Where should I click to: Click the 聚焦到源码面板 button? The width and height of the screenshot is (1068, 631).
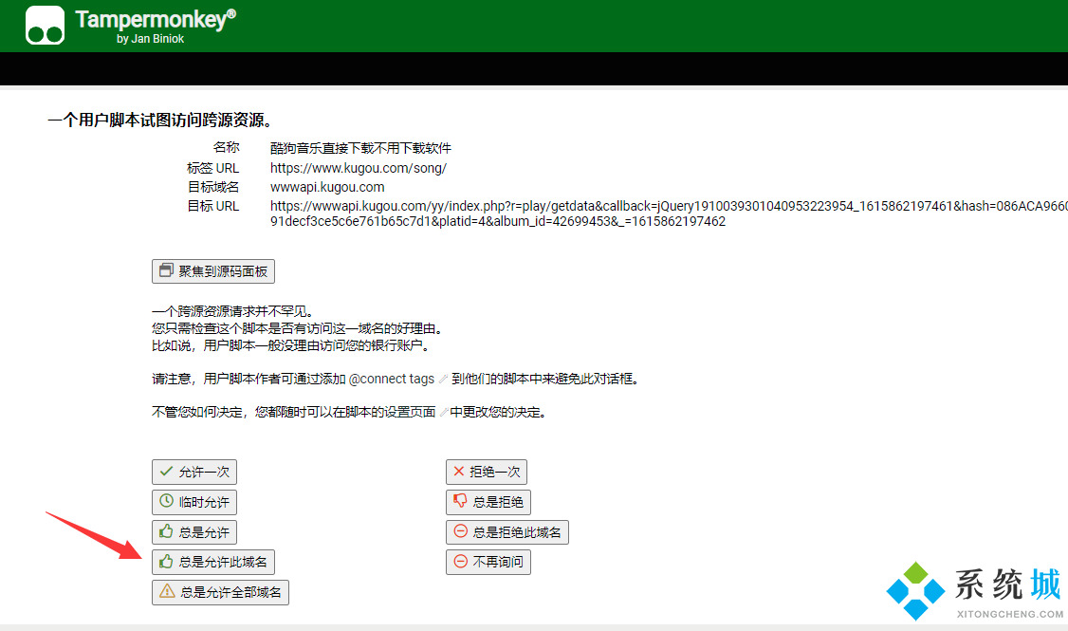(213, 270)
